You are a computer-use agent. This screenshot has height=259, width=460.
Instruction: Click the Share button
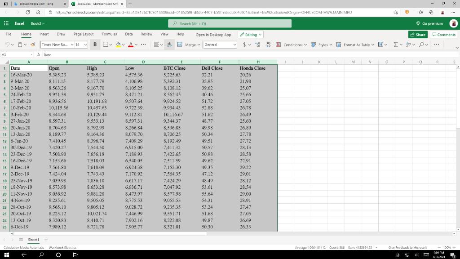coord(418,34)
